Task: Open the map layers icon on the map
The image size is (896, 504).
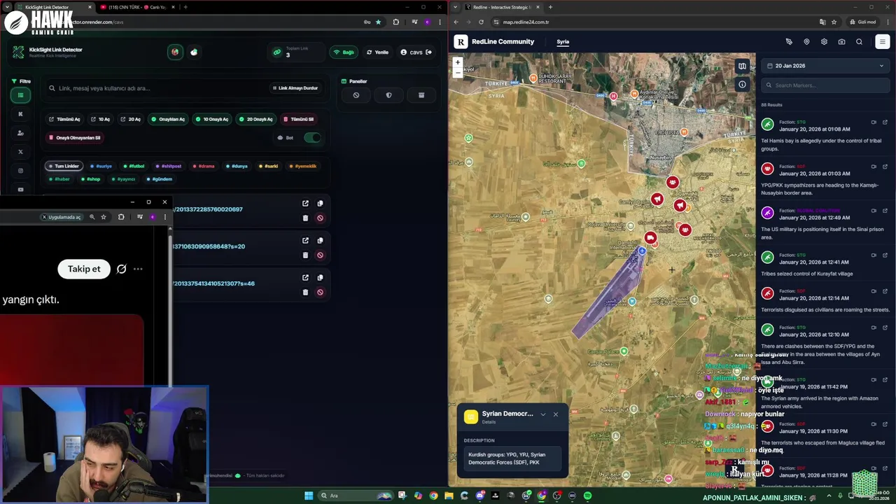Action: 742,66
